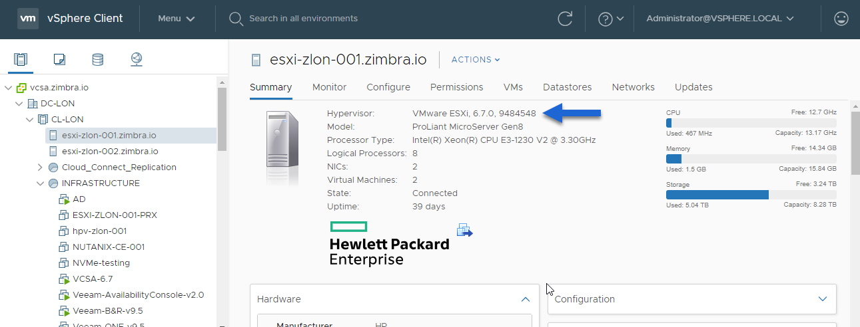Select VMs and Templates inventory icon
This screenshot has height=327, width=860.
59,60
